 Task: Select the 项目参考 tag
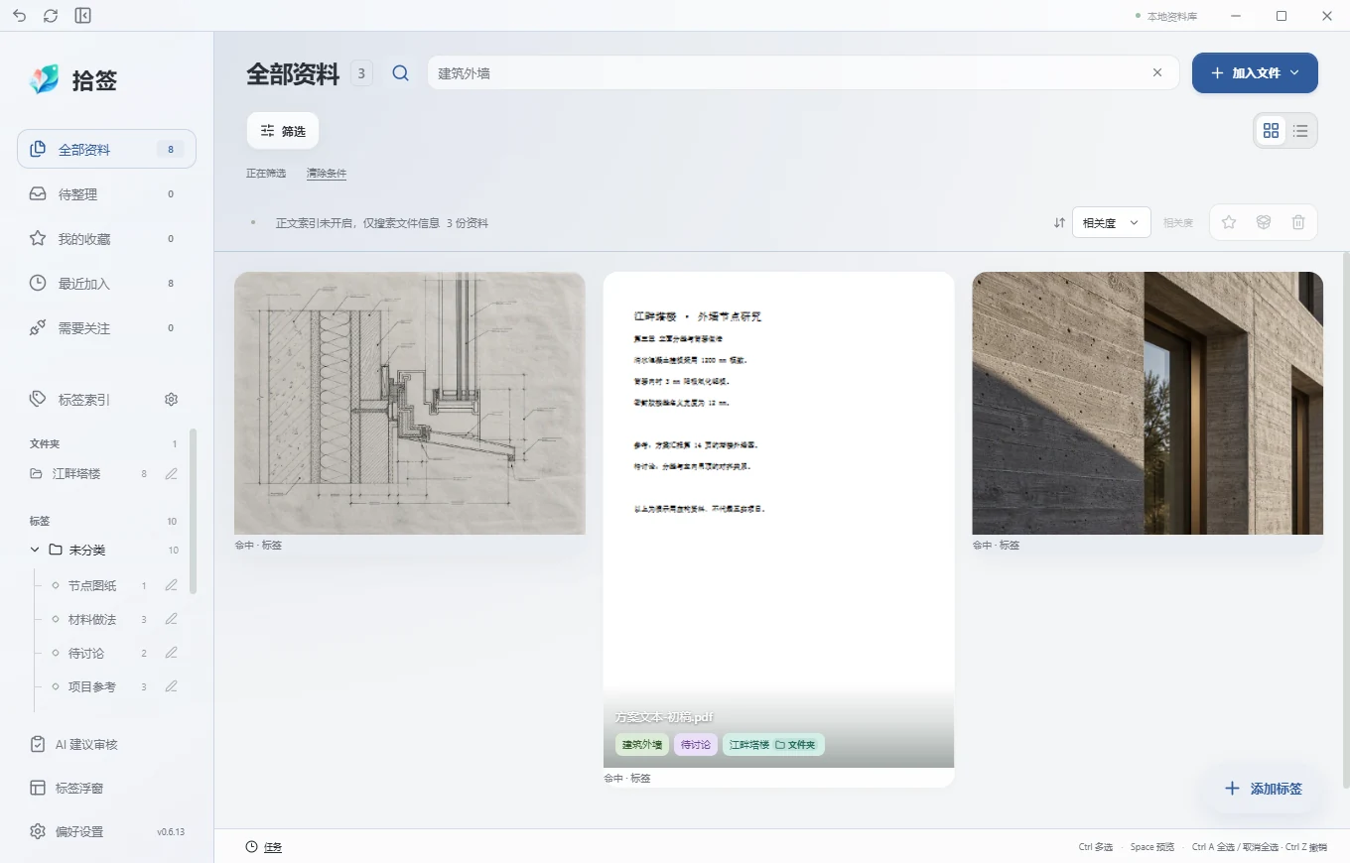coord(92,686)
